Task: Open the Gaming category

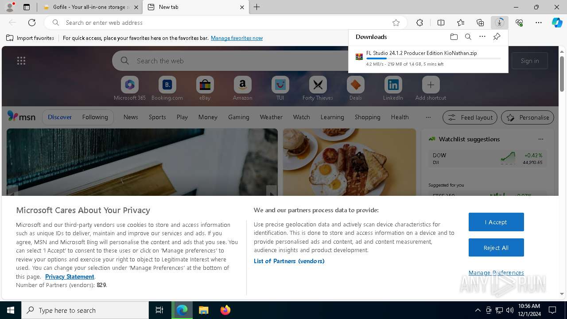Action: 239,117
